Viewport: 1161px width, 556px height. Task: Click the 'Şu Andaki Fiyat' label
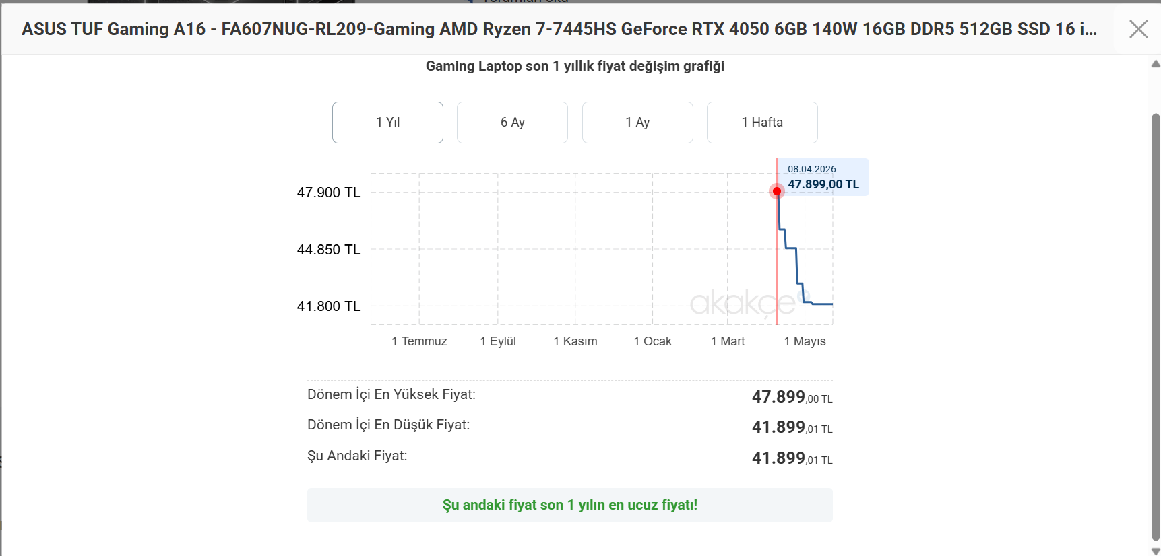pos(357,456)
